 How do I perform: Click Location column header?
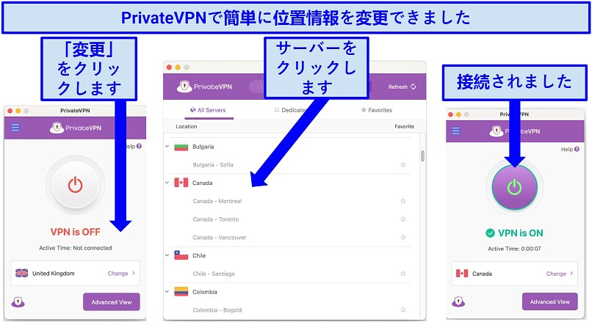pos(186,126)
